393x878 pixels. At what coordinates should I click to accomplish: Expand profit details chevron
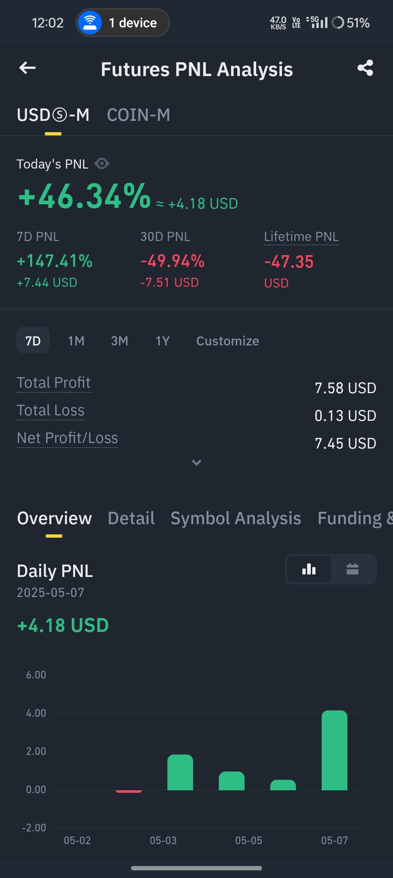196,463
